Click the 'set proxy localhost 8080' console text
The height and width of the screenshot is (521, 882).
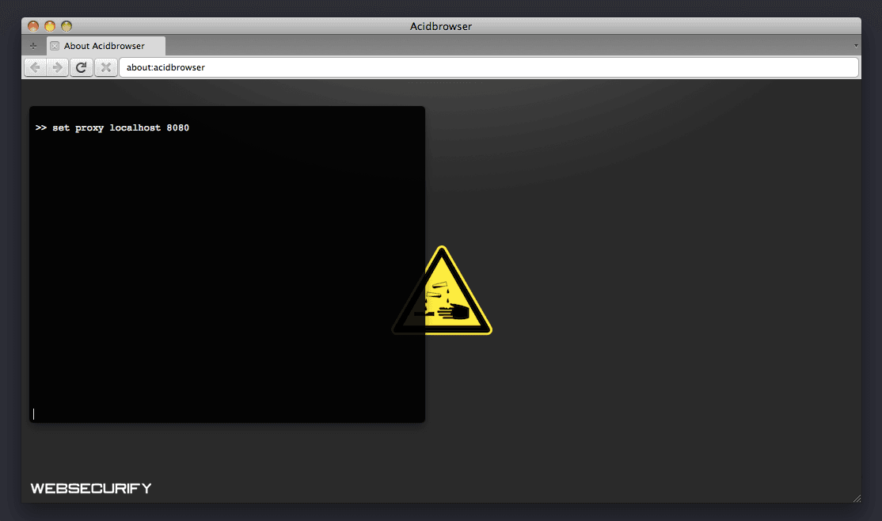click(120, 127)
